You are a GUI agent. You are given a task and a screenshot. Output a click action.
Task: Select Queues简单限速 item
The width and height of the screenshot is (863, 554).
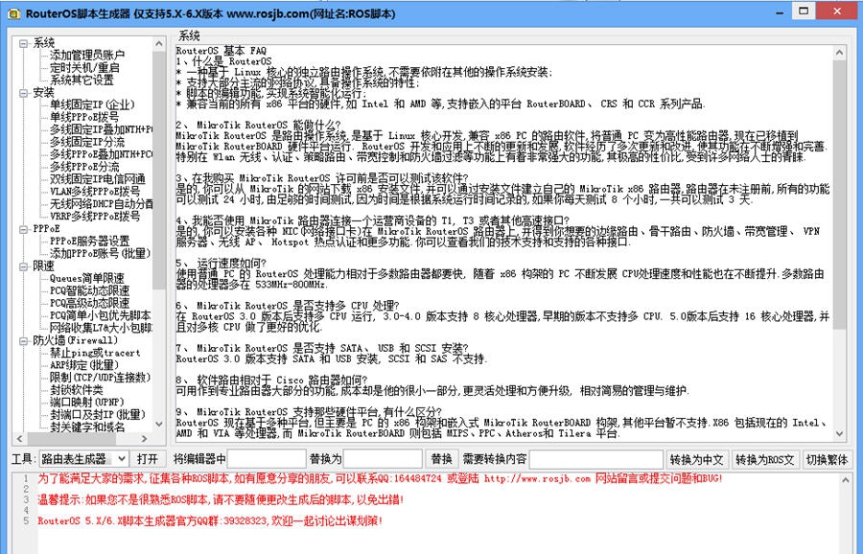(87, 278)
